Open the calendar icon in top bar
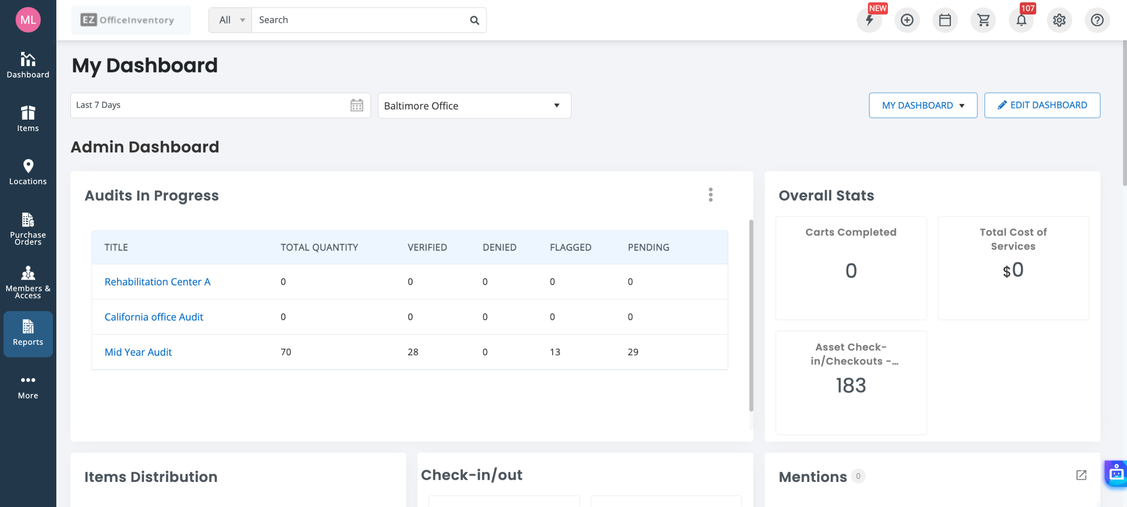The width and height of the screenshot is (1127, 507). (945, 20)
